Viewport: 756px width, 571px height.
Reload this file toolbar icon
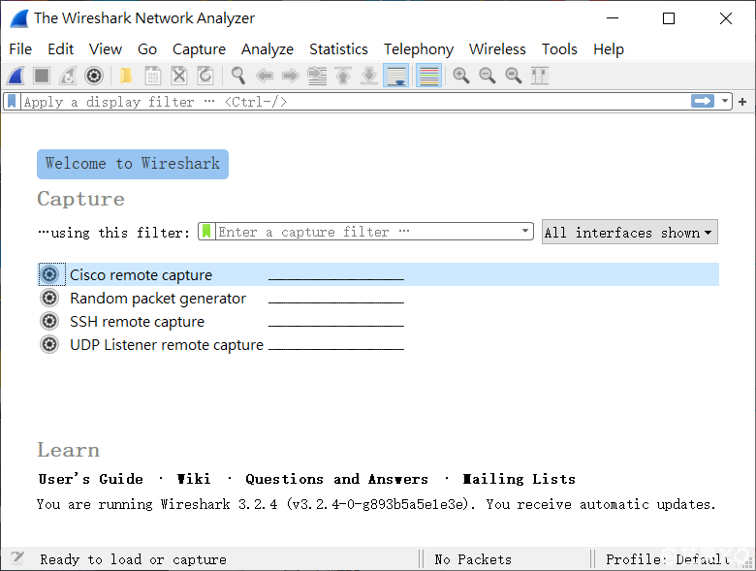[205, 76]
